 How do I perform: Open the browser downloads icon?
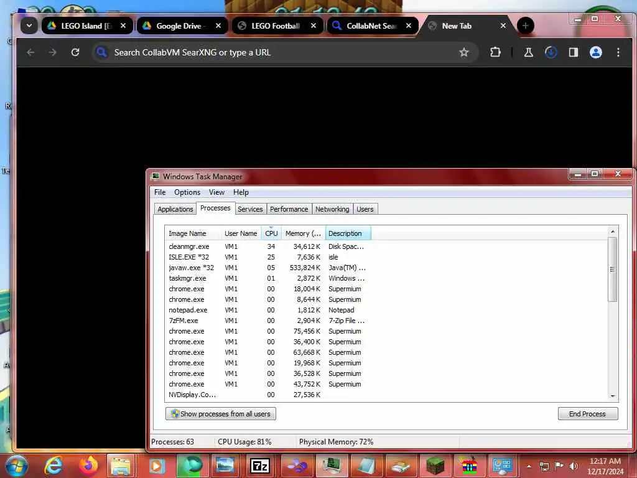[x=551, y=52]
